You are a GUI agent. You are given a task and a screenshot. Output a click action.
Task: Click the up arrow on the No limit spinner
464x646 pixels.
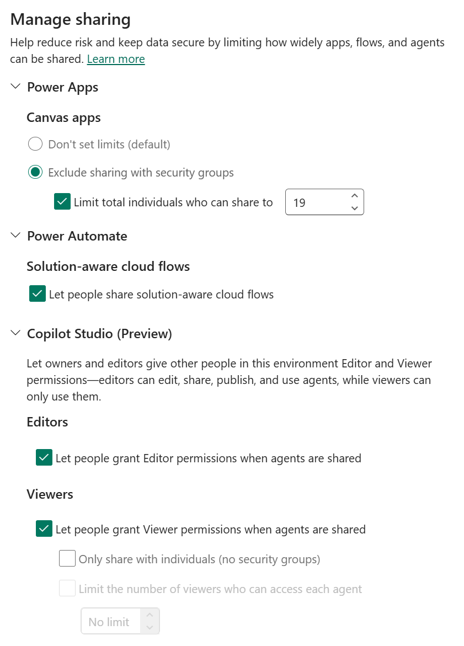[150, 614]
